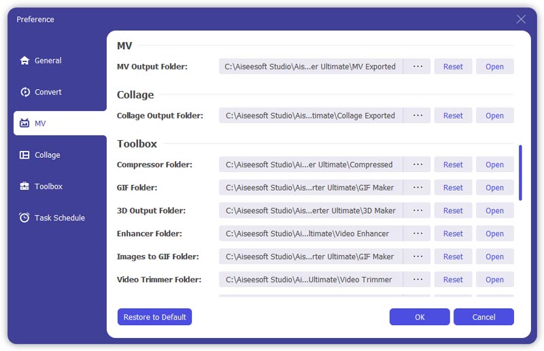Image resolution: width=544 pixels, height=351 pixels.
Task: Select the MV tab label
Action: click(40, 123)
